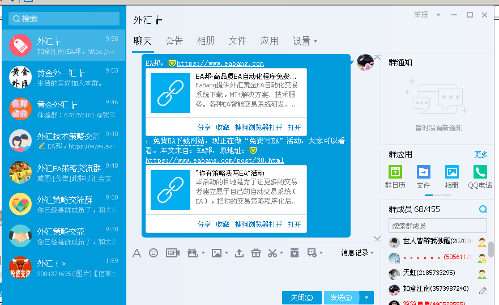499x305 pixels.
Task: Expand the 设置 tab dropdown
Action: click(315, 41)
